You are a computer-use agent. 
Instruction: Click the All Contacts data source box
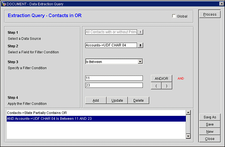pos(111,32)
